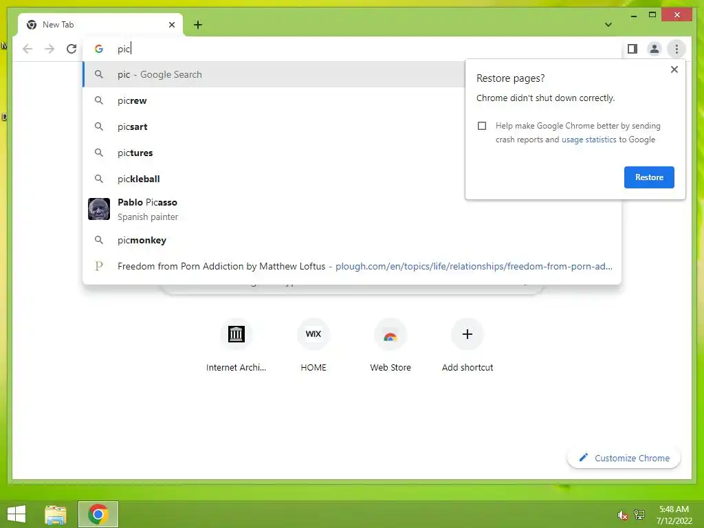Click the browser back arrow
Image resolution: width=704 pixels, height=528 pixels.
point(27,49)
